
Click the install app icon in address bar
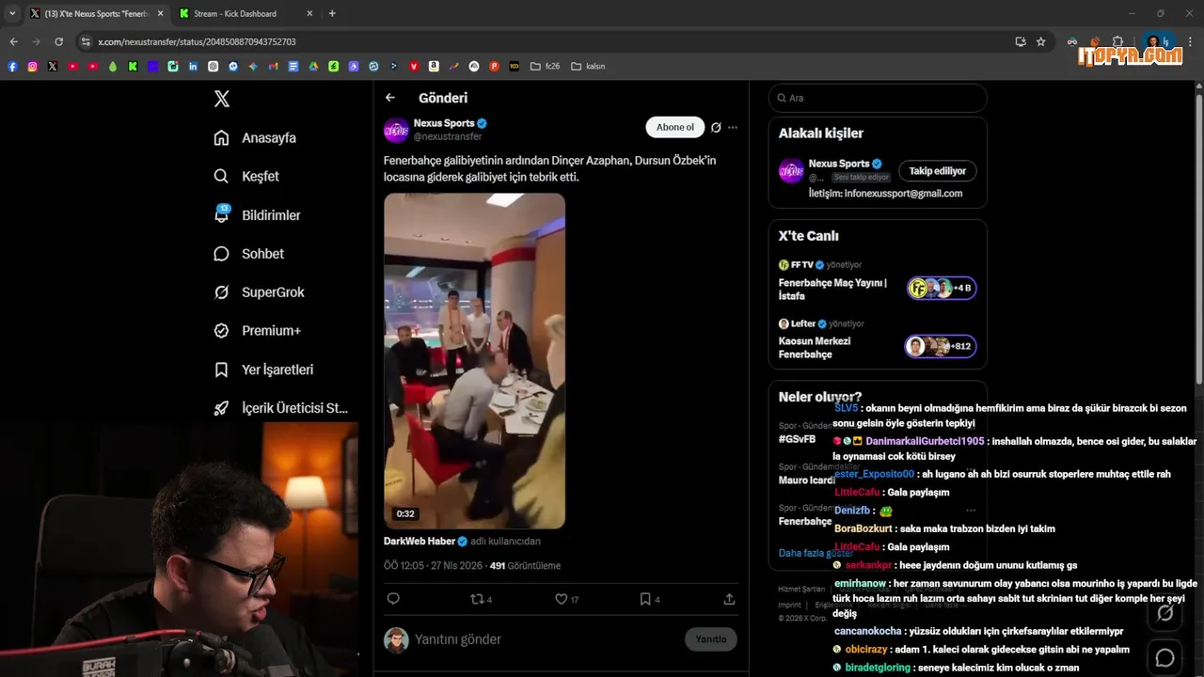(1021, 41)
